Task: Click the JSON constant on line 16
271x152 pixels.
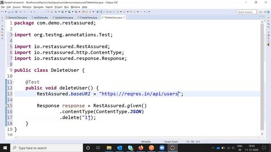Action: point(135,111)
